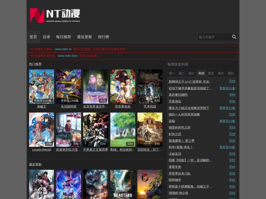Switch to the 周一 schedule tab
The height and width of the screenshot is (199, 266).
click(x=172, y=73)
